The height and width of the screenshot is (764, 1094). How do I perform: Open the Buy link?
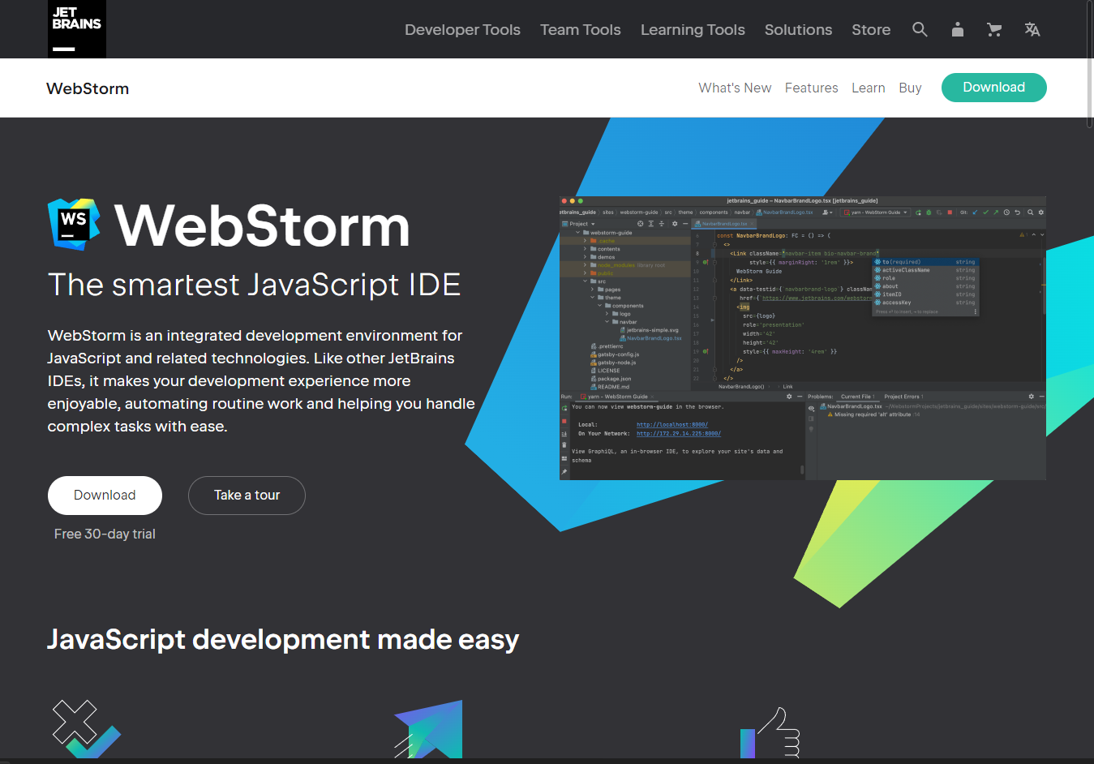click(x=910, y=88)
